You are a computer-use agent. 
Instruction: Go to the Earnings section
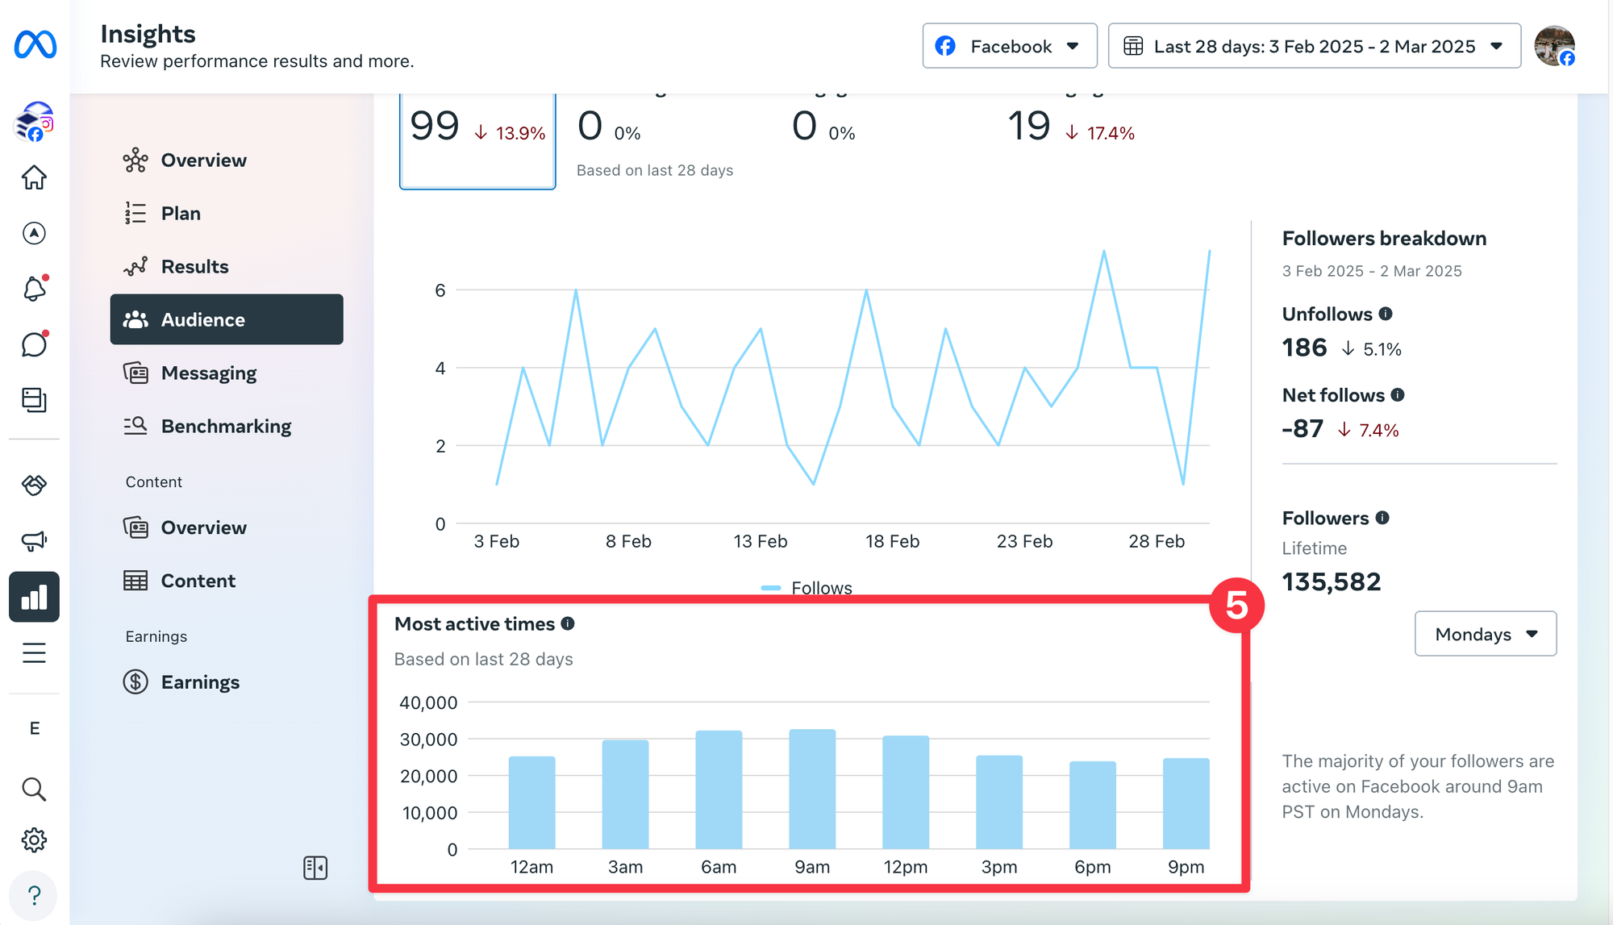pos(200,682)
